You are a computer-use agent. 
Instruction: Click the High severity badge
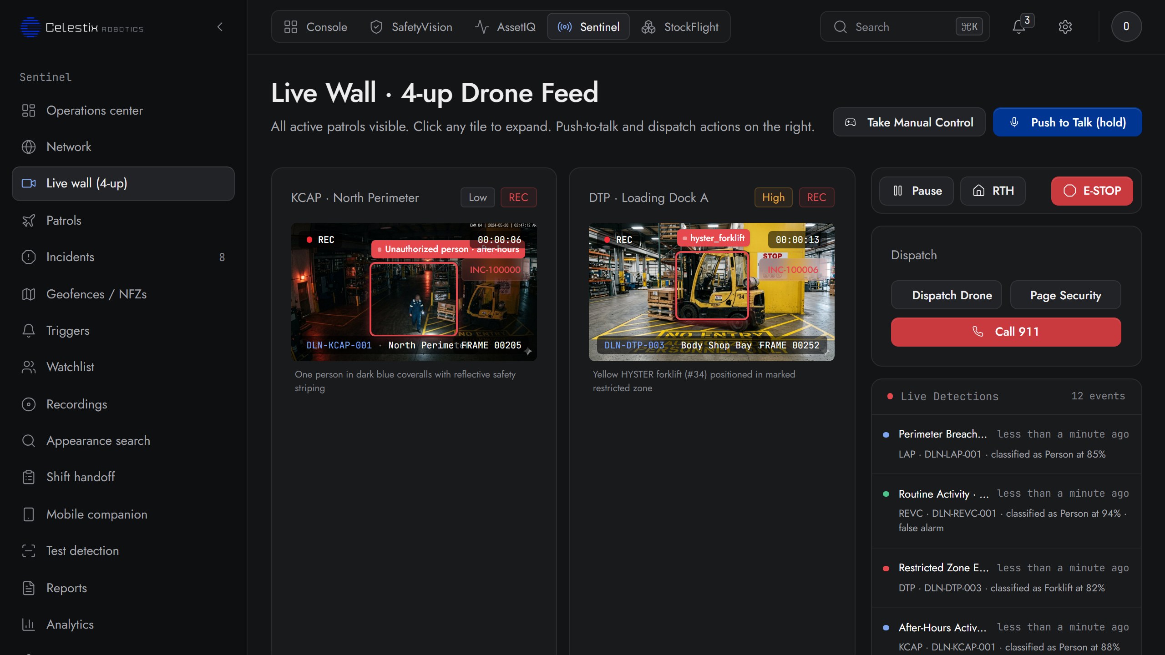tap(773, 197)
